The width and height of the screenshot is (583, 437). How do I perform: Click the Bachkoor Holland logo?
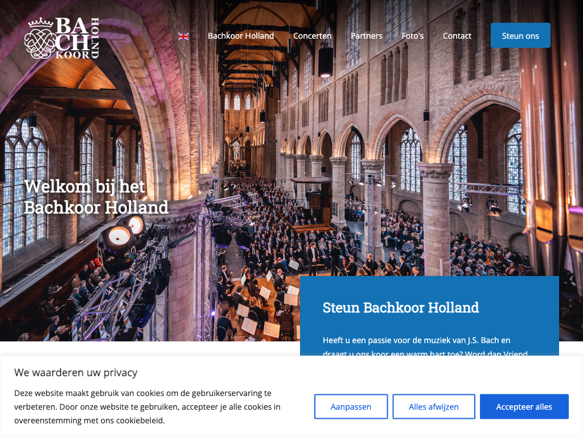61,38
